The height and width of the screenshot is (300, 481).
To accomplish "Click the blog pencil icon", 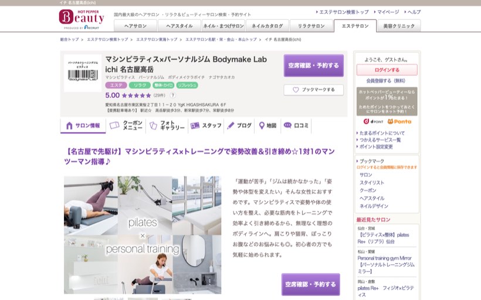I will click(x=231, y=125).
